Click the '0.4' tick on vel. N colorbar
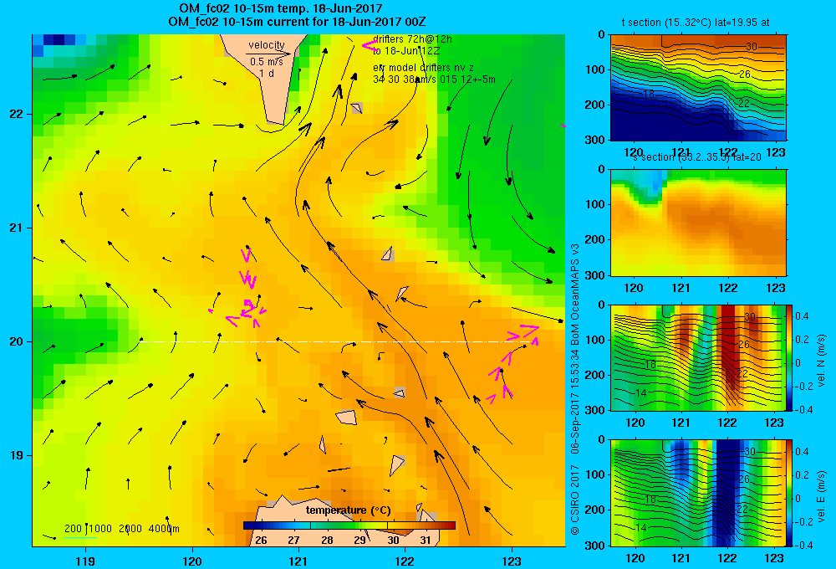The width and height of the screenshot is (836, 569). point(802,316)
